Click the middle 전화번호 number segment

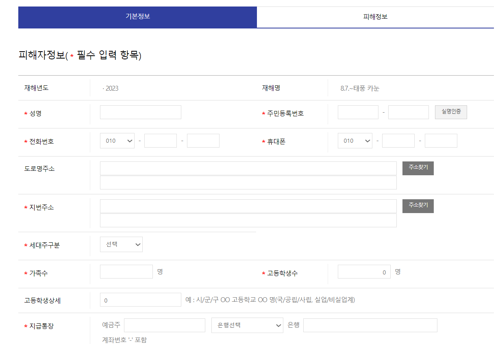[x=160, y=140]
